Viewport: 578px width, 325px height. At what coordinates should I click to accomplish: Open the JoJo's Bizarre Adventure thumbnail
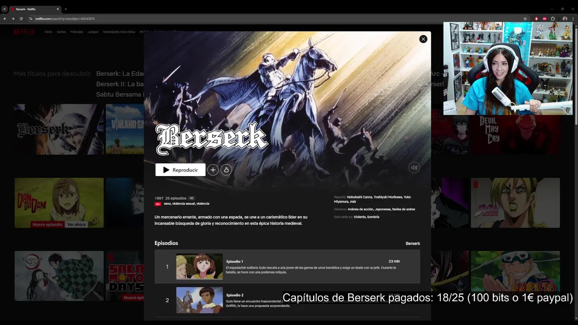coord(515,203)
